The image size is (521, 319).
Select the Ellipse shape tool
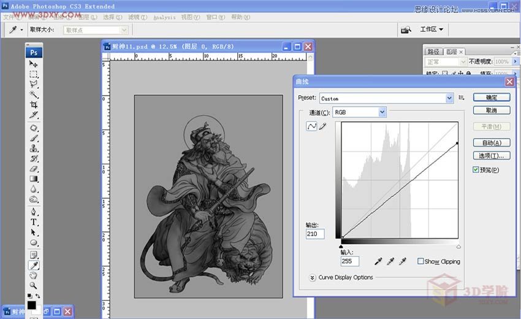pyautogui.click(x=34, y=242)
